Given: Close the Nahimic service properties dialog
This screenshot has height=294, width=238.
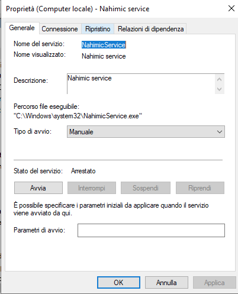Looking at the screenshot, I should click(x=231, y=8).
